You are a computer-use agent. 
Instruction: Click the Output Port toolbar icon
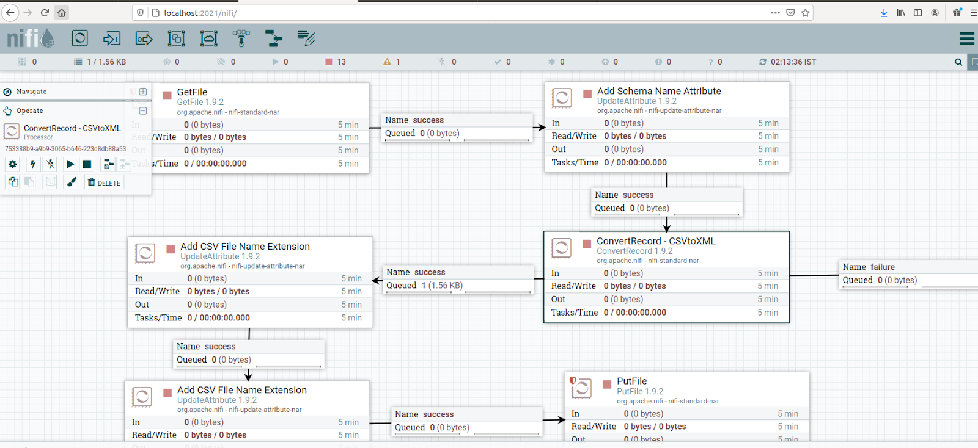coord(144,38)
